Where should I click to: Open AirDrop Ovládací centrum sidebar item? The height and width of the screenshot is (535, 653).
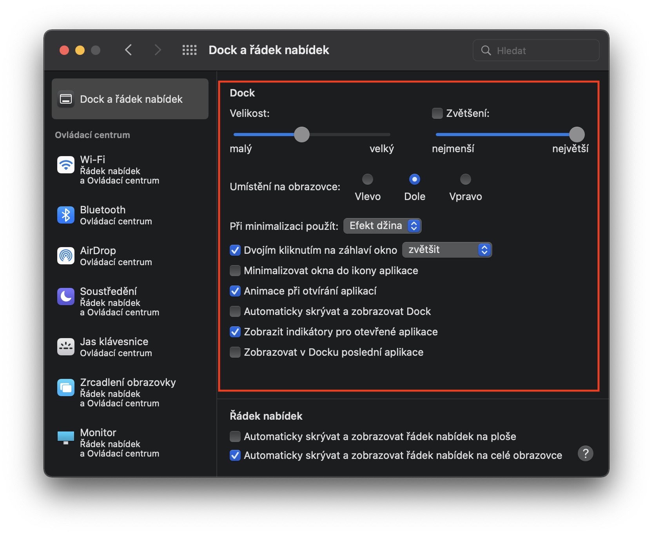[x=130, y=256]
